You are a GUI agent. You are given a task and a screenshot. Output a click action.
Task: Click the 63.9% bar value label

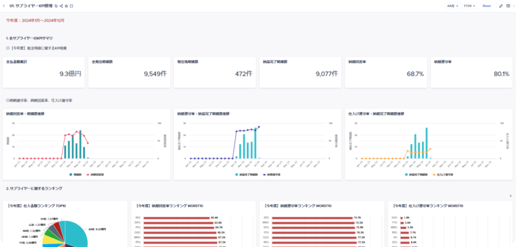218,222
